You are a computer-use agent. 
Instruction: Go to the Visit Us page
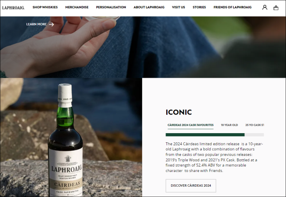click(178, 7)
